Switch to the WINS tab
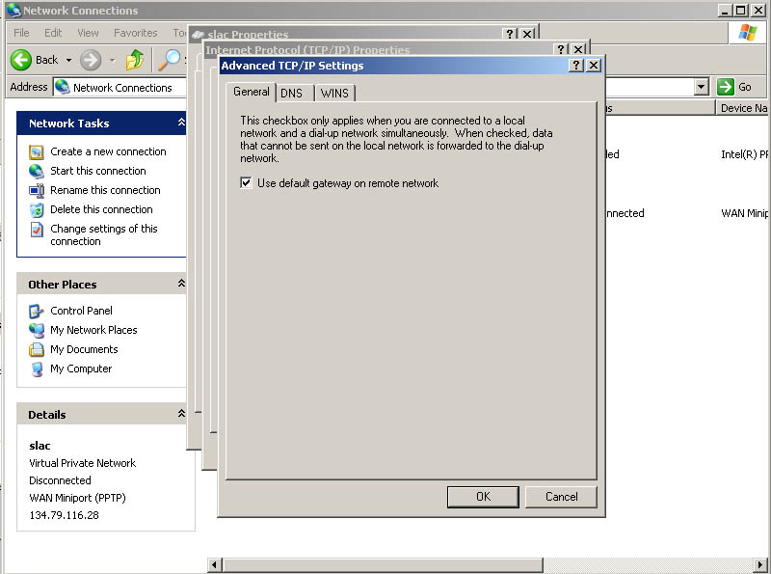 tap(334, 93)
